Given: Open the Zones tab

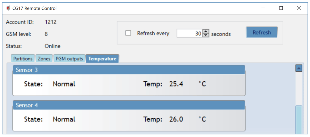Looking at the screenshot, I should point(44,59).
